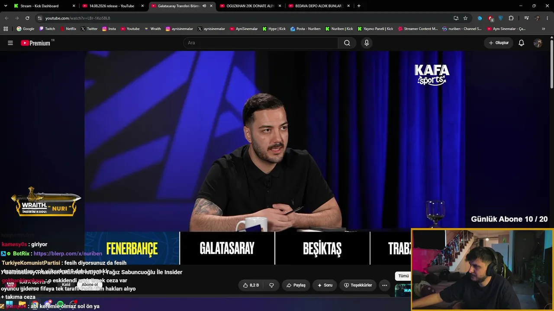This screenshot has width=554, height=311.
Task: Open the blerp.com/x/nuriben chat link
Action: click(68, 254)
